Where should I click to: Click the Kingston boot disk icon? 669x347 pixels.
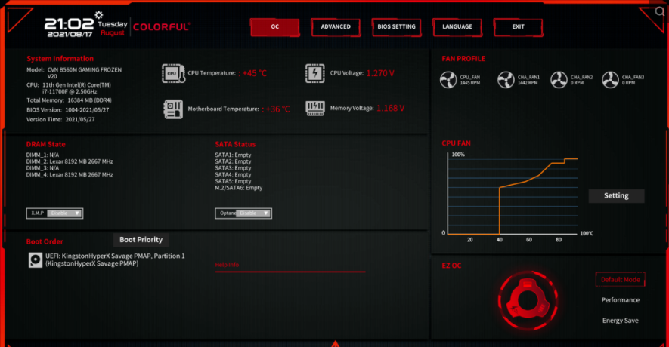pos(35,259)
